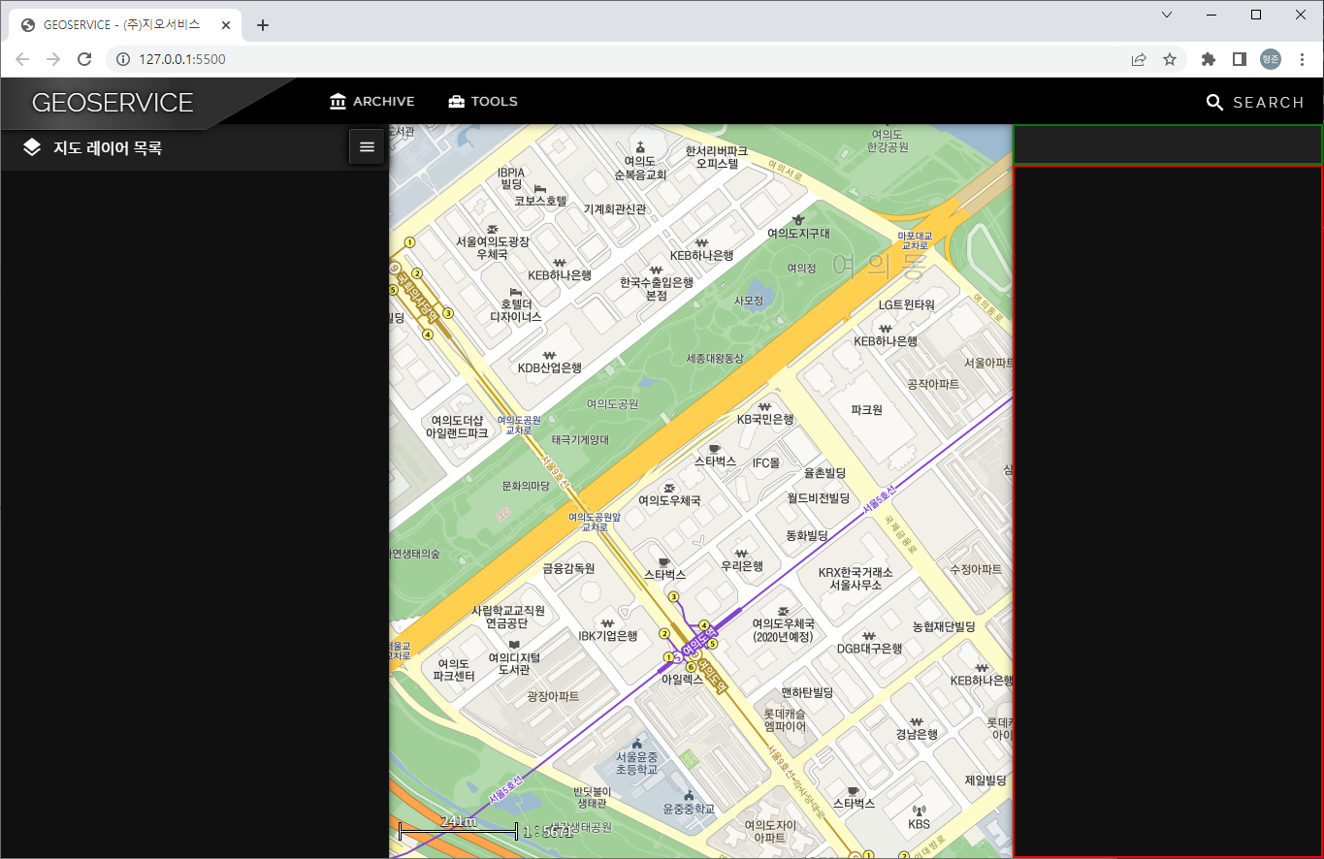Click 여의도순복음교회 label on the map
Screen dimensions: 1324x859
[x=639, y=169]
